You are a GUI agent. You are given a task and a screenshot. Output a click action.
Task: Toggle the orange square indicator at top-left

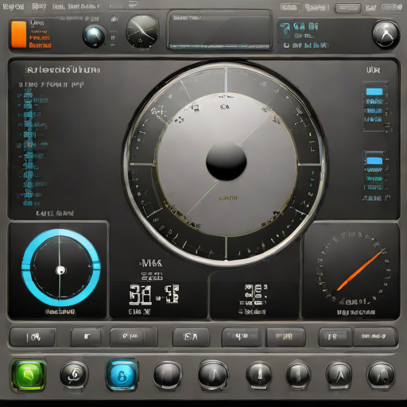click(18, 35)
